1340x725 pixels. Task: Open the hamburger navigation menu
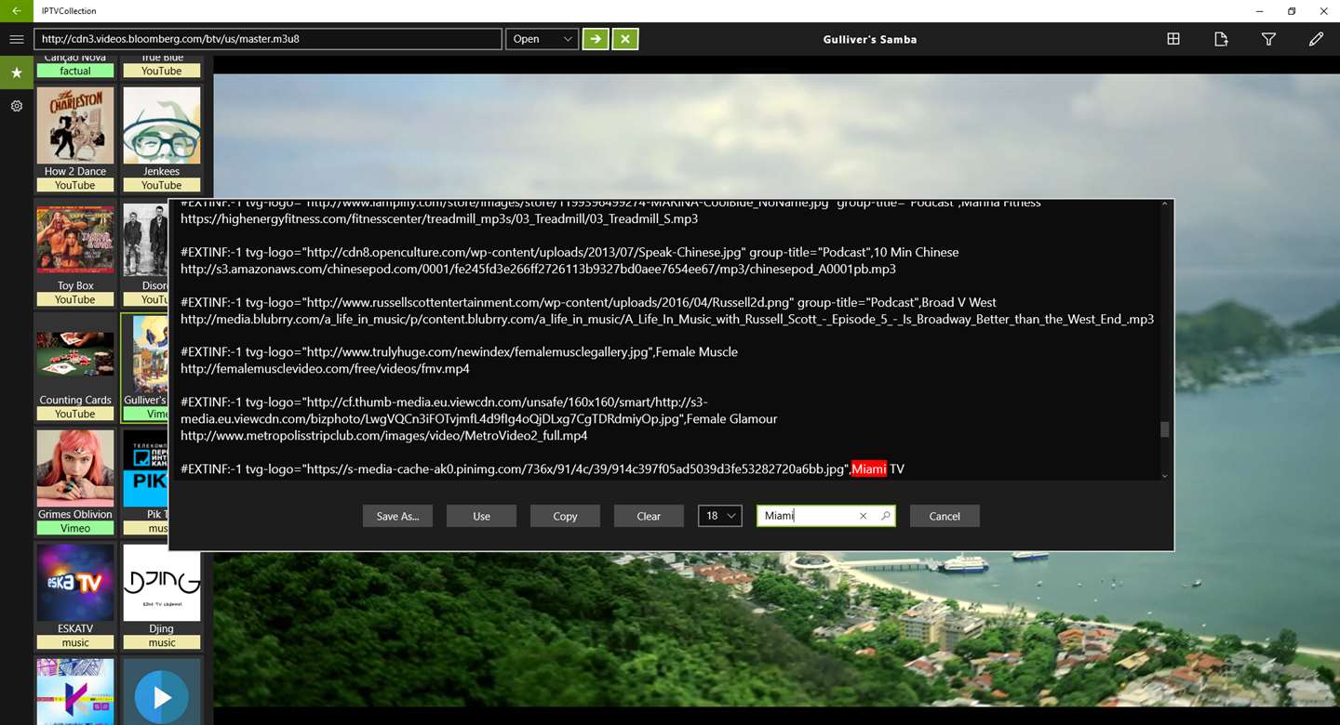point(17,39)
